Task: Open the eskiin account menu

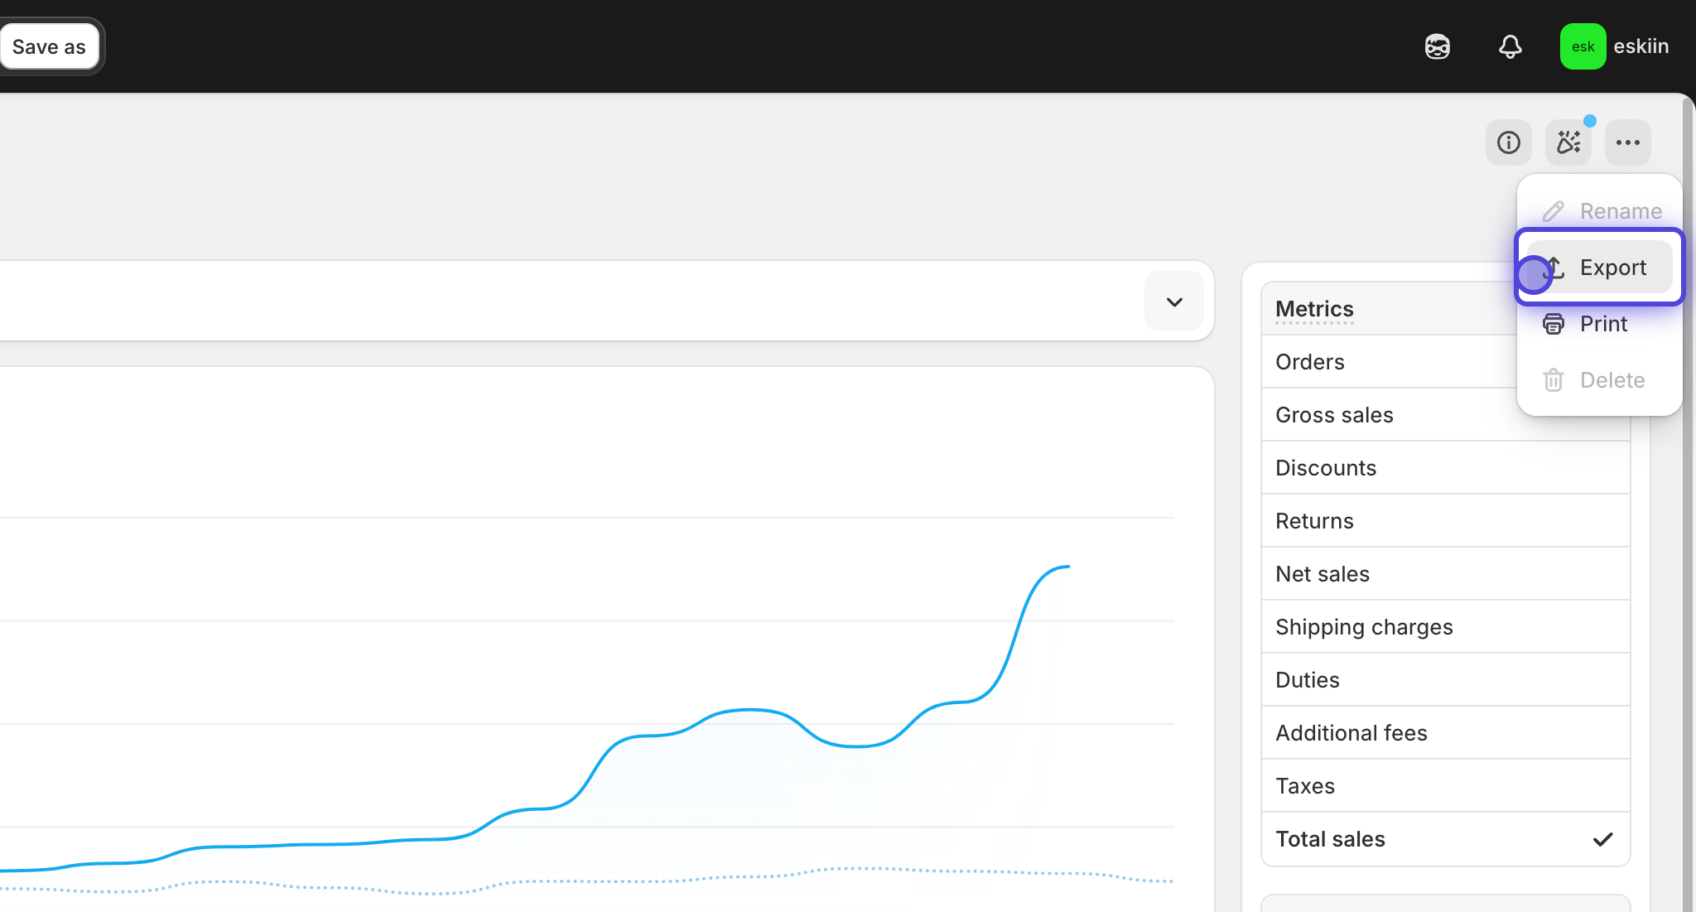Action: pos(1615,46)
